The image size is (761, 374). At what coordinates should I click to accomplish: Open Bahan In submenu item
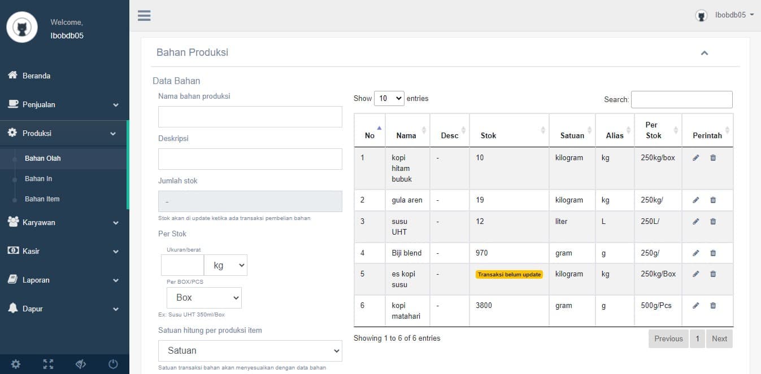click(38, 179)
